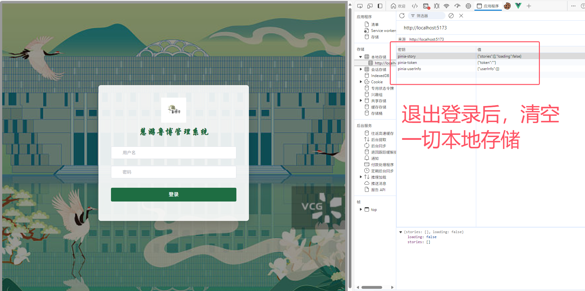This screenshot has height=291, width=585.
Task: Select 本地存储 in the storage tree
Action: 378,57
